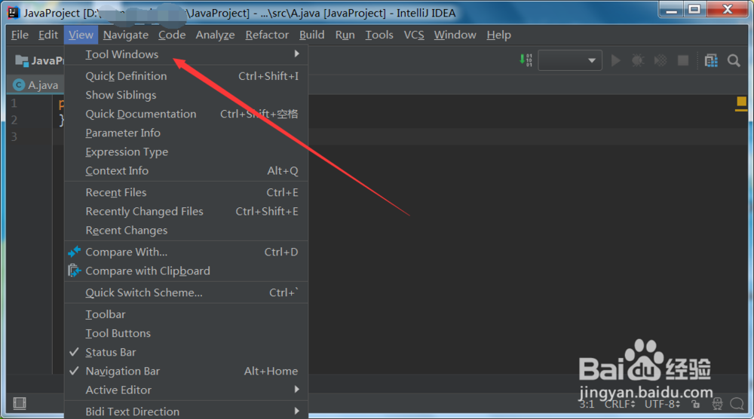Open the Help menu
Viewport: 754px width, 419px height.
click(498, 35)
